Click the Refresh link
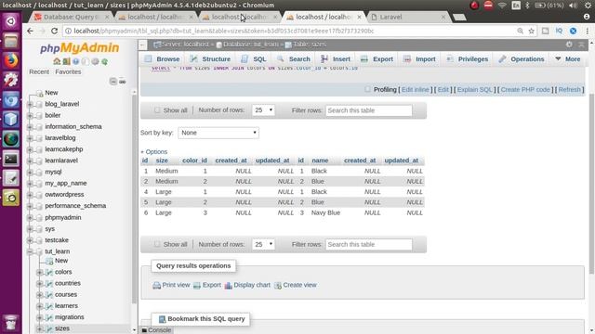This screenshot has width=595, height=334. 570,90
